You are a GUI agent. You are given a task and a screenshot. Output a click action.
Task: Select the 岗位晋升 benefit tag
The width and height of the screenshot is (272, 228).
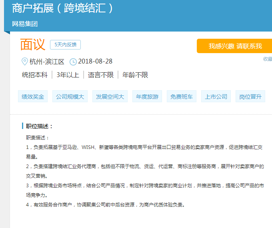(x=250, y=96)
